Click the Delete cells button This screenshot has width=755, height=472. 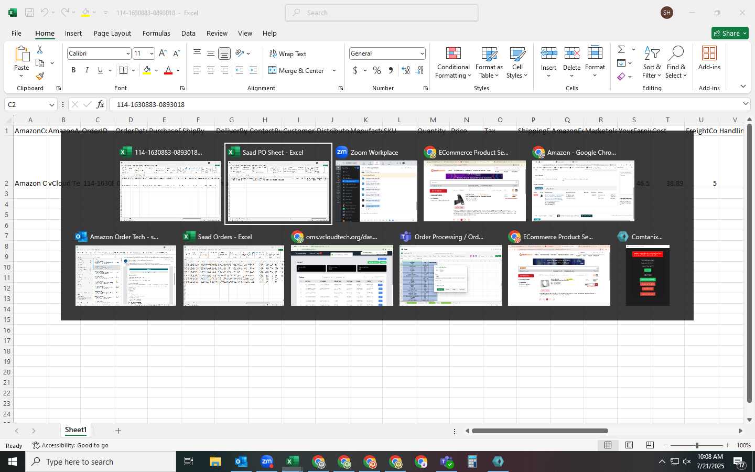click(571, 62)
